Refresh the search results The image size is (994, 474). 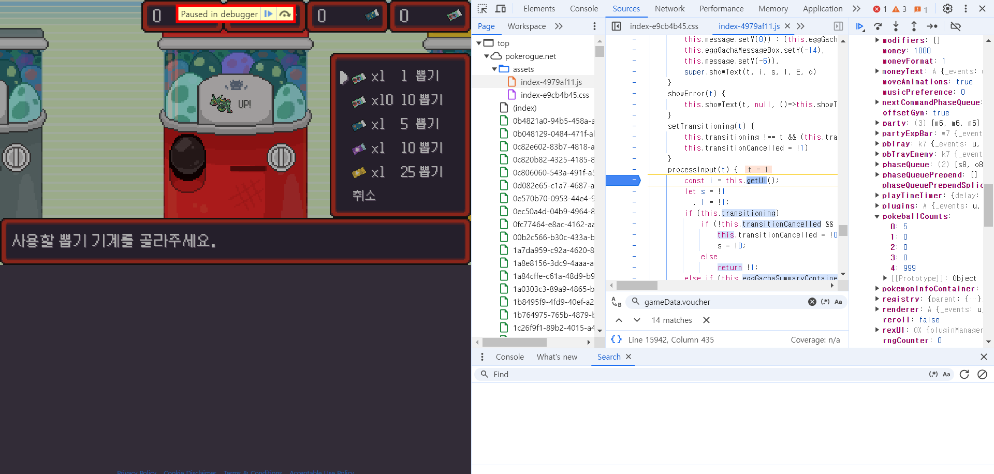pos(964,375)
